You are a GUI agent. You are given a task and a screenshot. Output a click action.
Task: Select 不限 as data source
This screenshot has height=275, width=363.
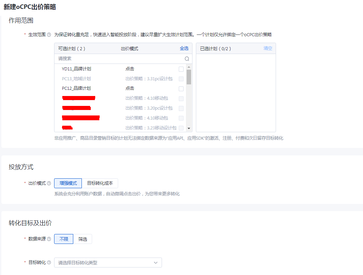(x=63, y=239)
